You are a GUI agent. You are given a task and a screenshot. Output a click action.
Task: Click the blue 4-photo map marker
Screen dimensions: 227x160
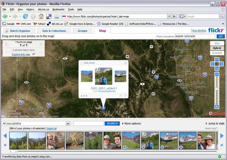pos(103,108)
